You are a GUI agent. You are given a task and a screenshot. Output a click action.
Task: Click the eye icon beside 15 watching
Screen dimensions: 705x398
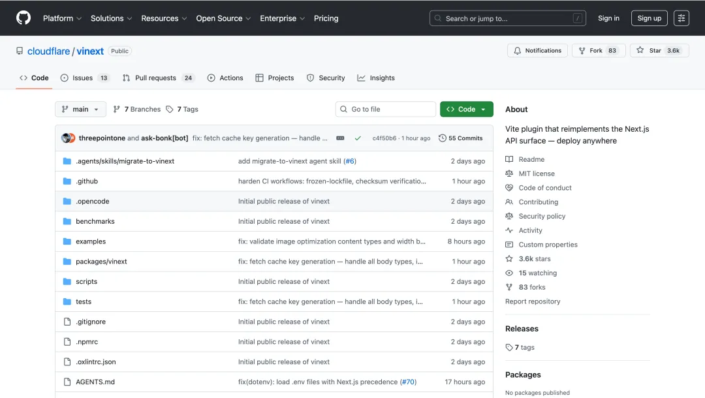509,273
